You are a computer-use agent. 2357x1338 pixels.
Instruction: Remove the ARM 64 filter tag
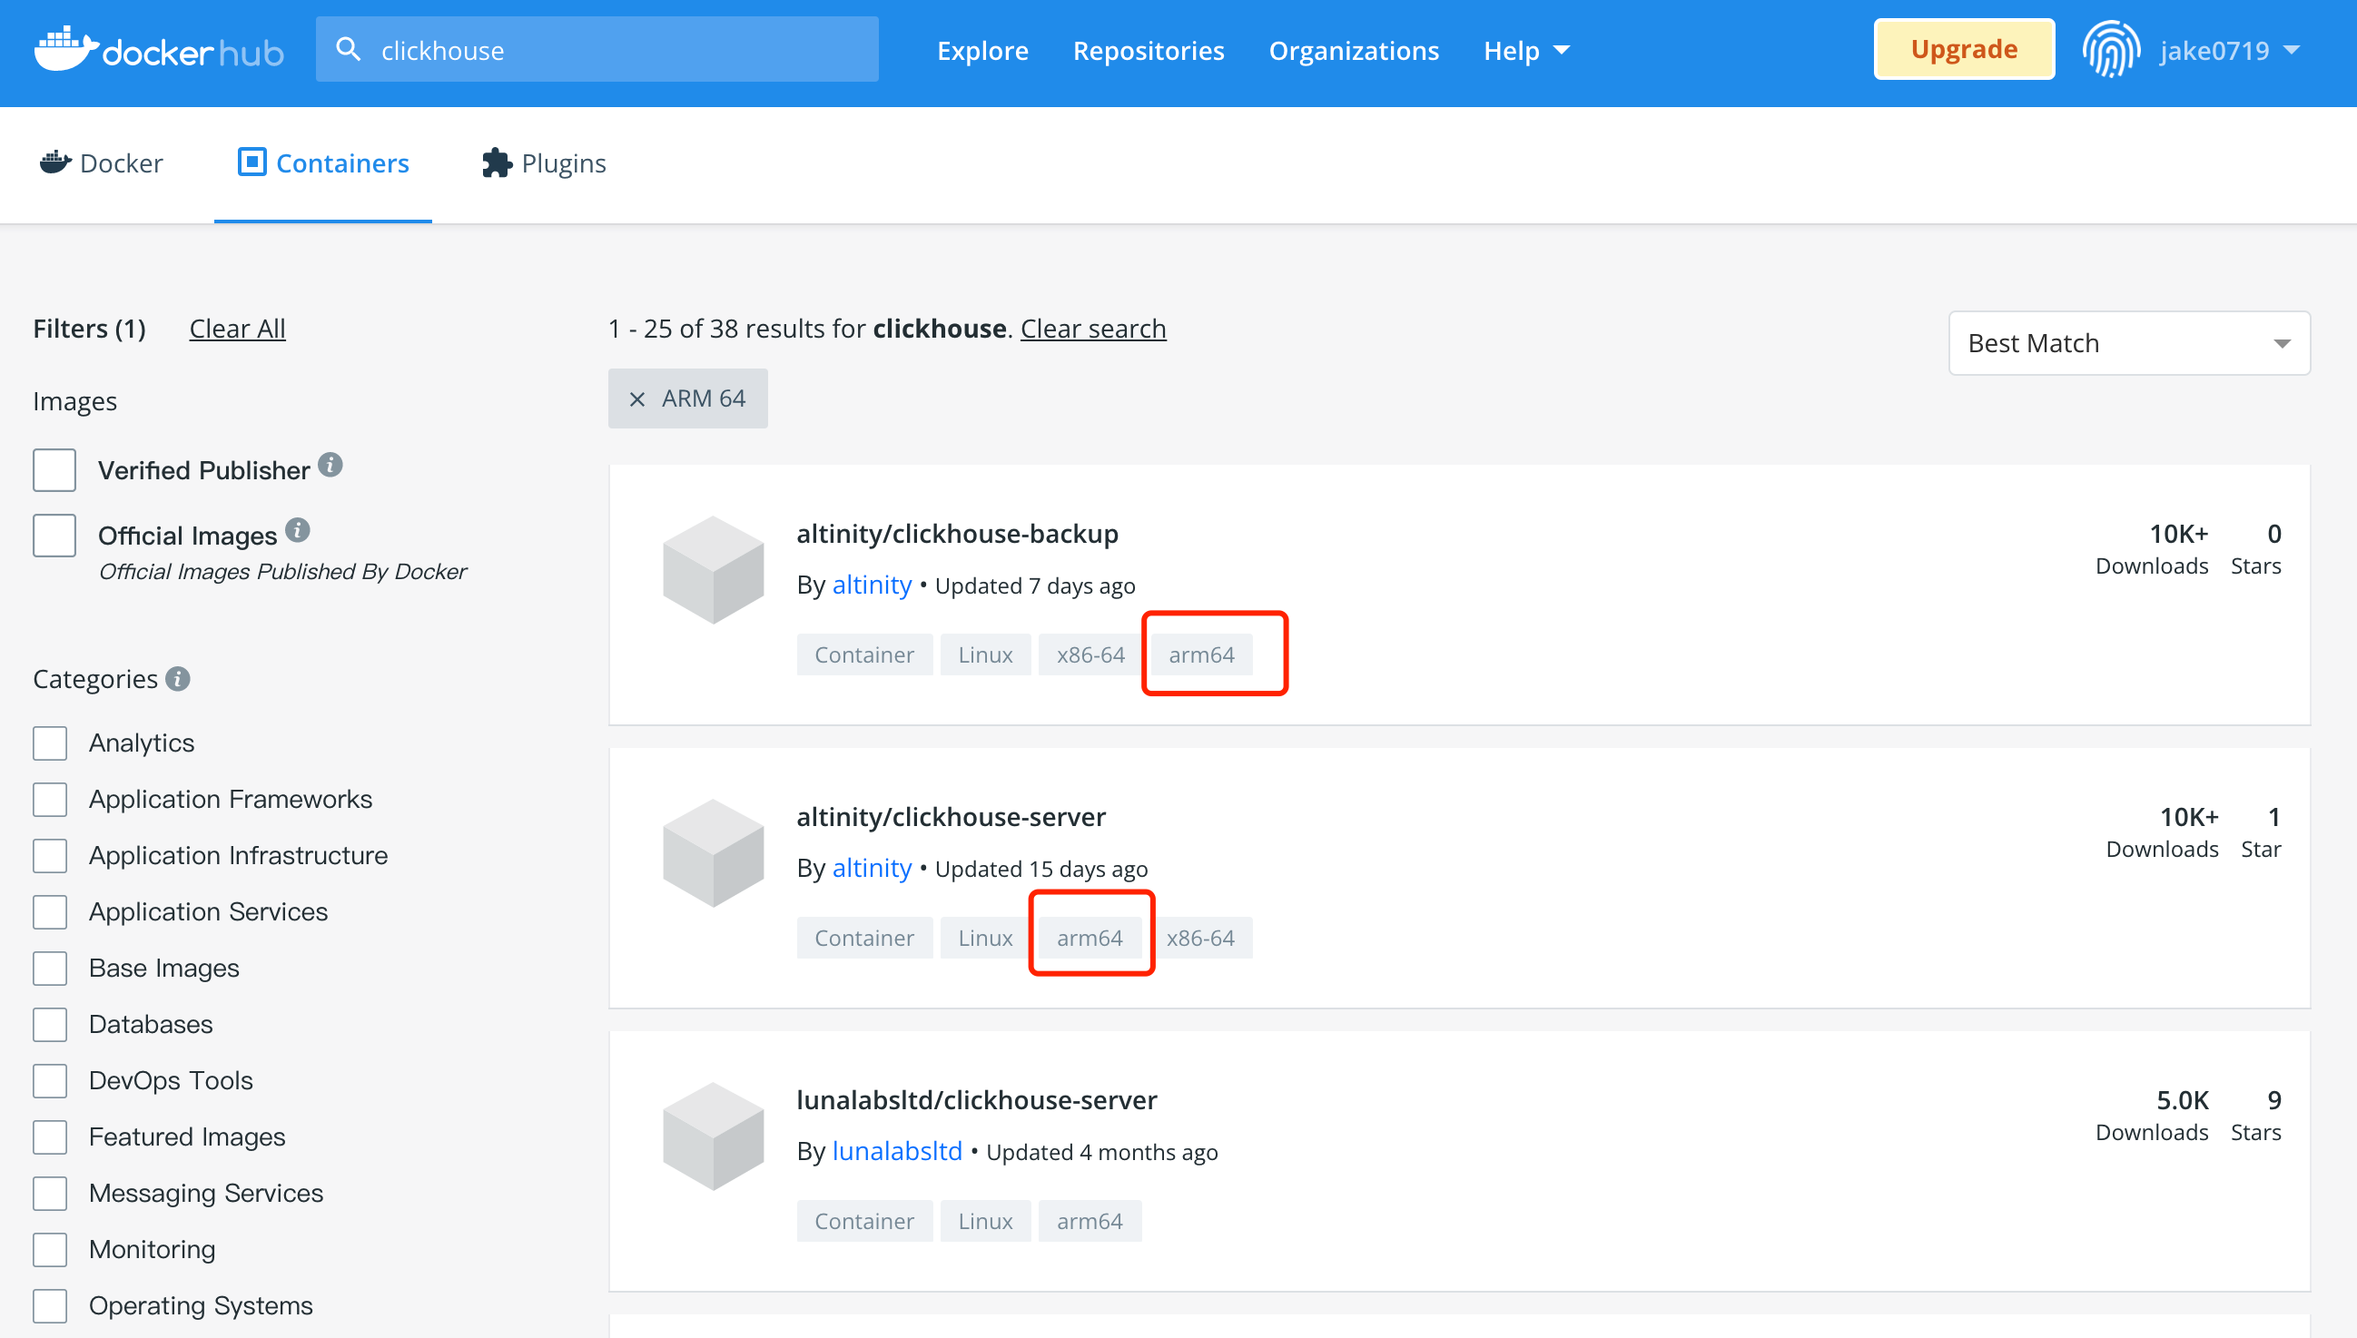(636, 398)
